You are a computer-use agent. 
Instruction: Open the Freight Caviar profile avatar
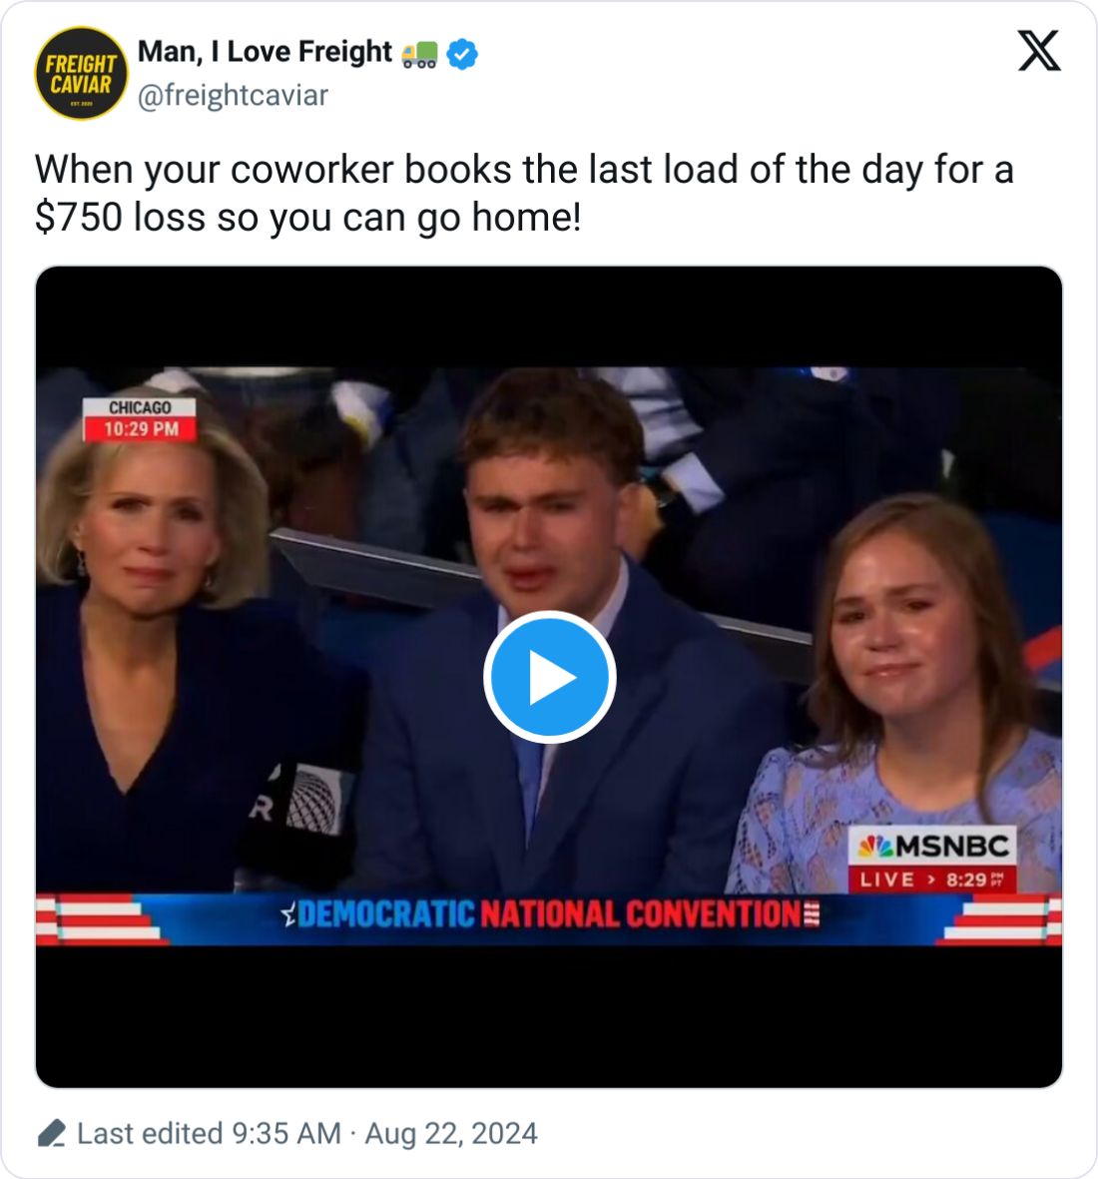81,73
